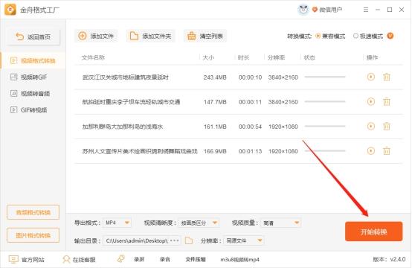Select 兼容模式 conversion mode

tap(330, 36)
